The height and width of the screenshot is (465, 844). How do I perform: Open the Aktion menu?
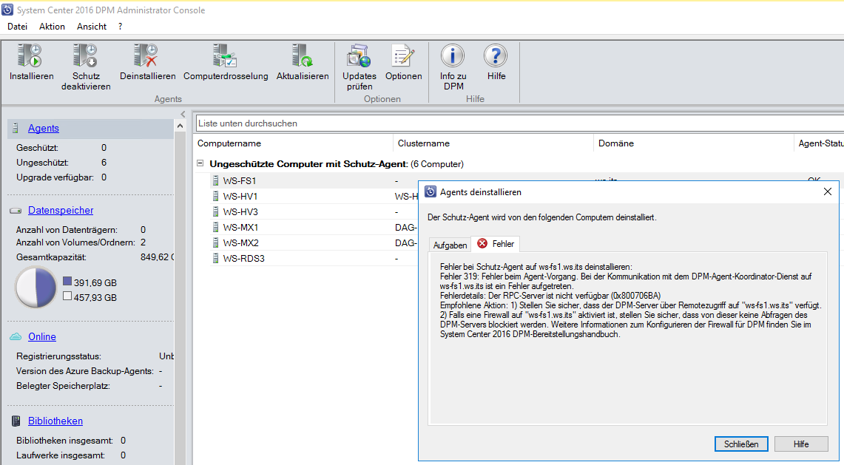pos(52,27)
